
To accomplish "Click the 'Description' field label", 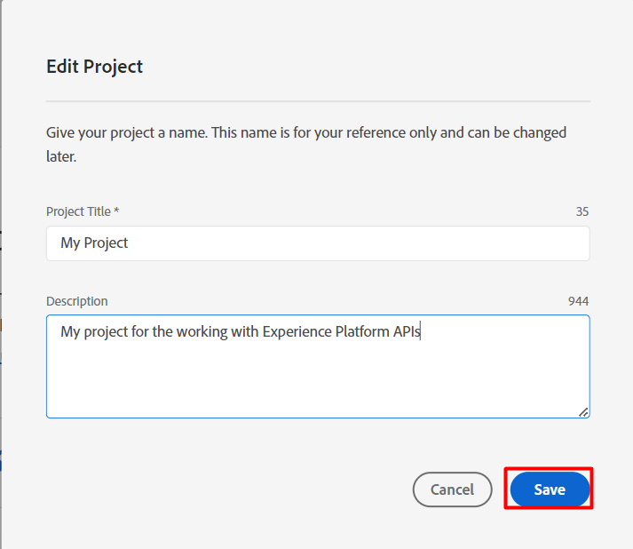I will tap(76, 301).
